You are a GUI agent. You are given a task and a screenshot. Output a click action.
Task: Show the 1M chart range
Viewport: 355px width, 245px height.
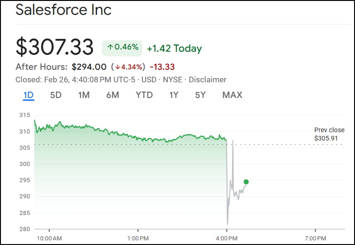[84, 95]
